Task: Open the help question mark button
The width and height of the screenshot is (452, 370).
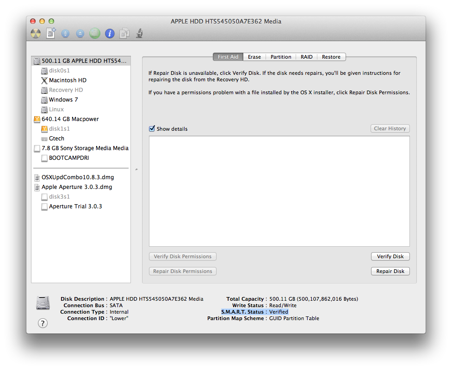Action: pyautogui.click(x=43, y=323)
